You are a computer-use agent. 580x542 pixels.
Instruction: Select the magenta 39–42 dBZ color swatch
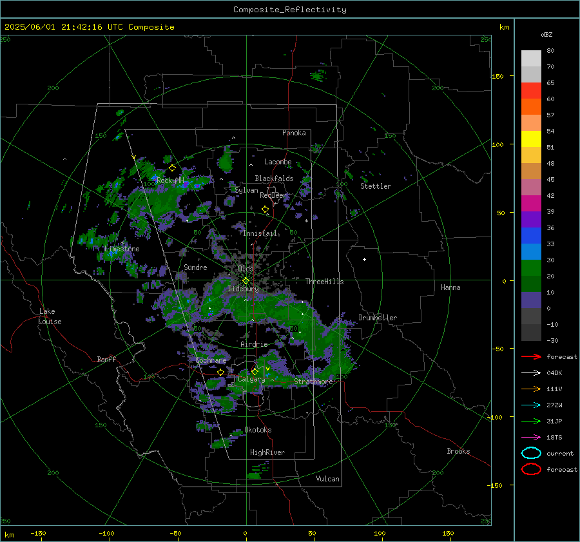[x=531, y=204]
